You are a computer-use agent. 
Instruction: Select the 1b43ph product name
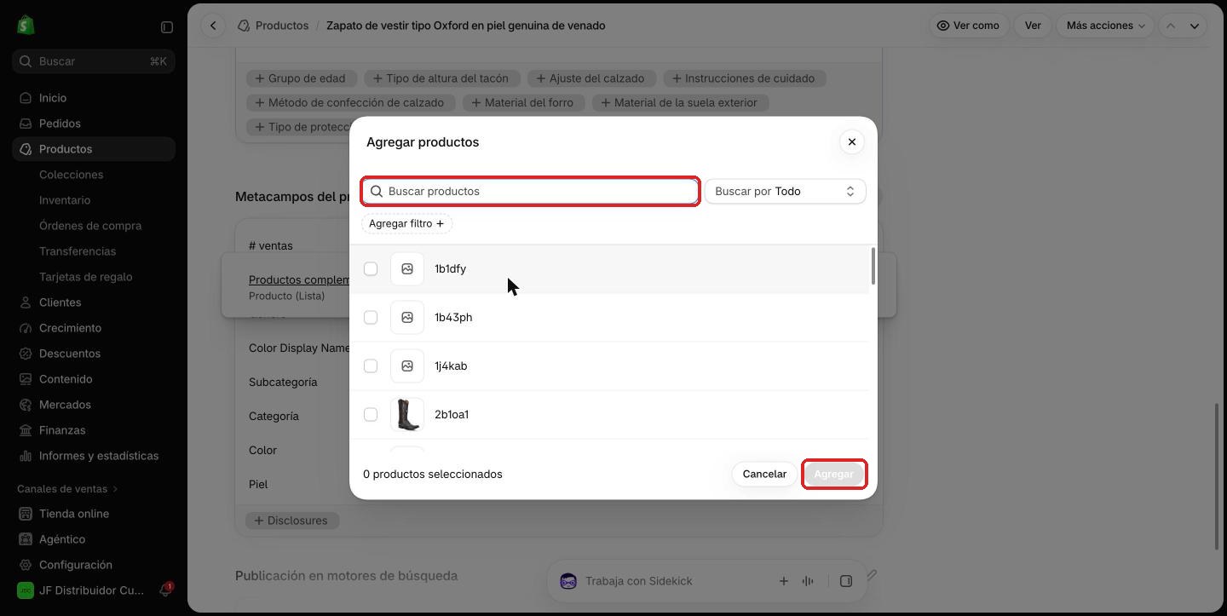click(x=453, y=318)
